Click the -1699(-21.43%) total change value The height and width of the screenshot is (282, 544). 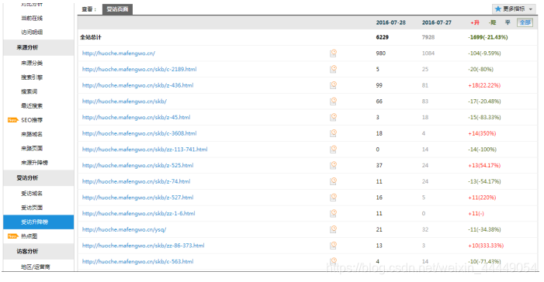point(488,37)
